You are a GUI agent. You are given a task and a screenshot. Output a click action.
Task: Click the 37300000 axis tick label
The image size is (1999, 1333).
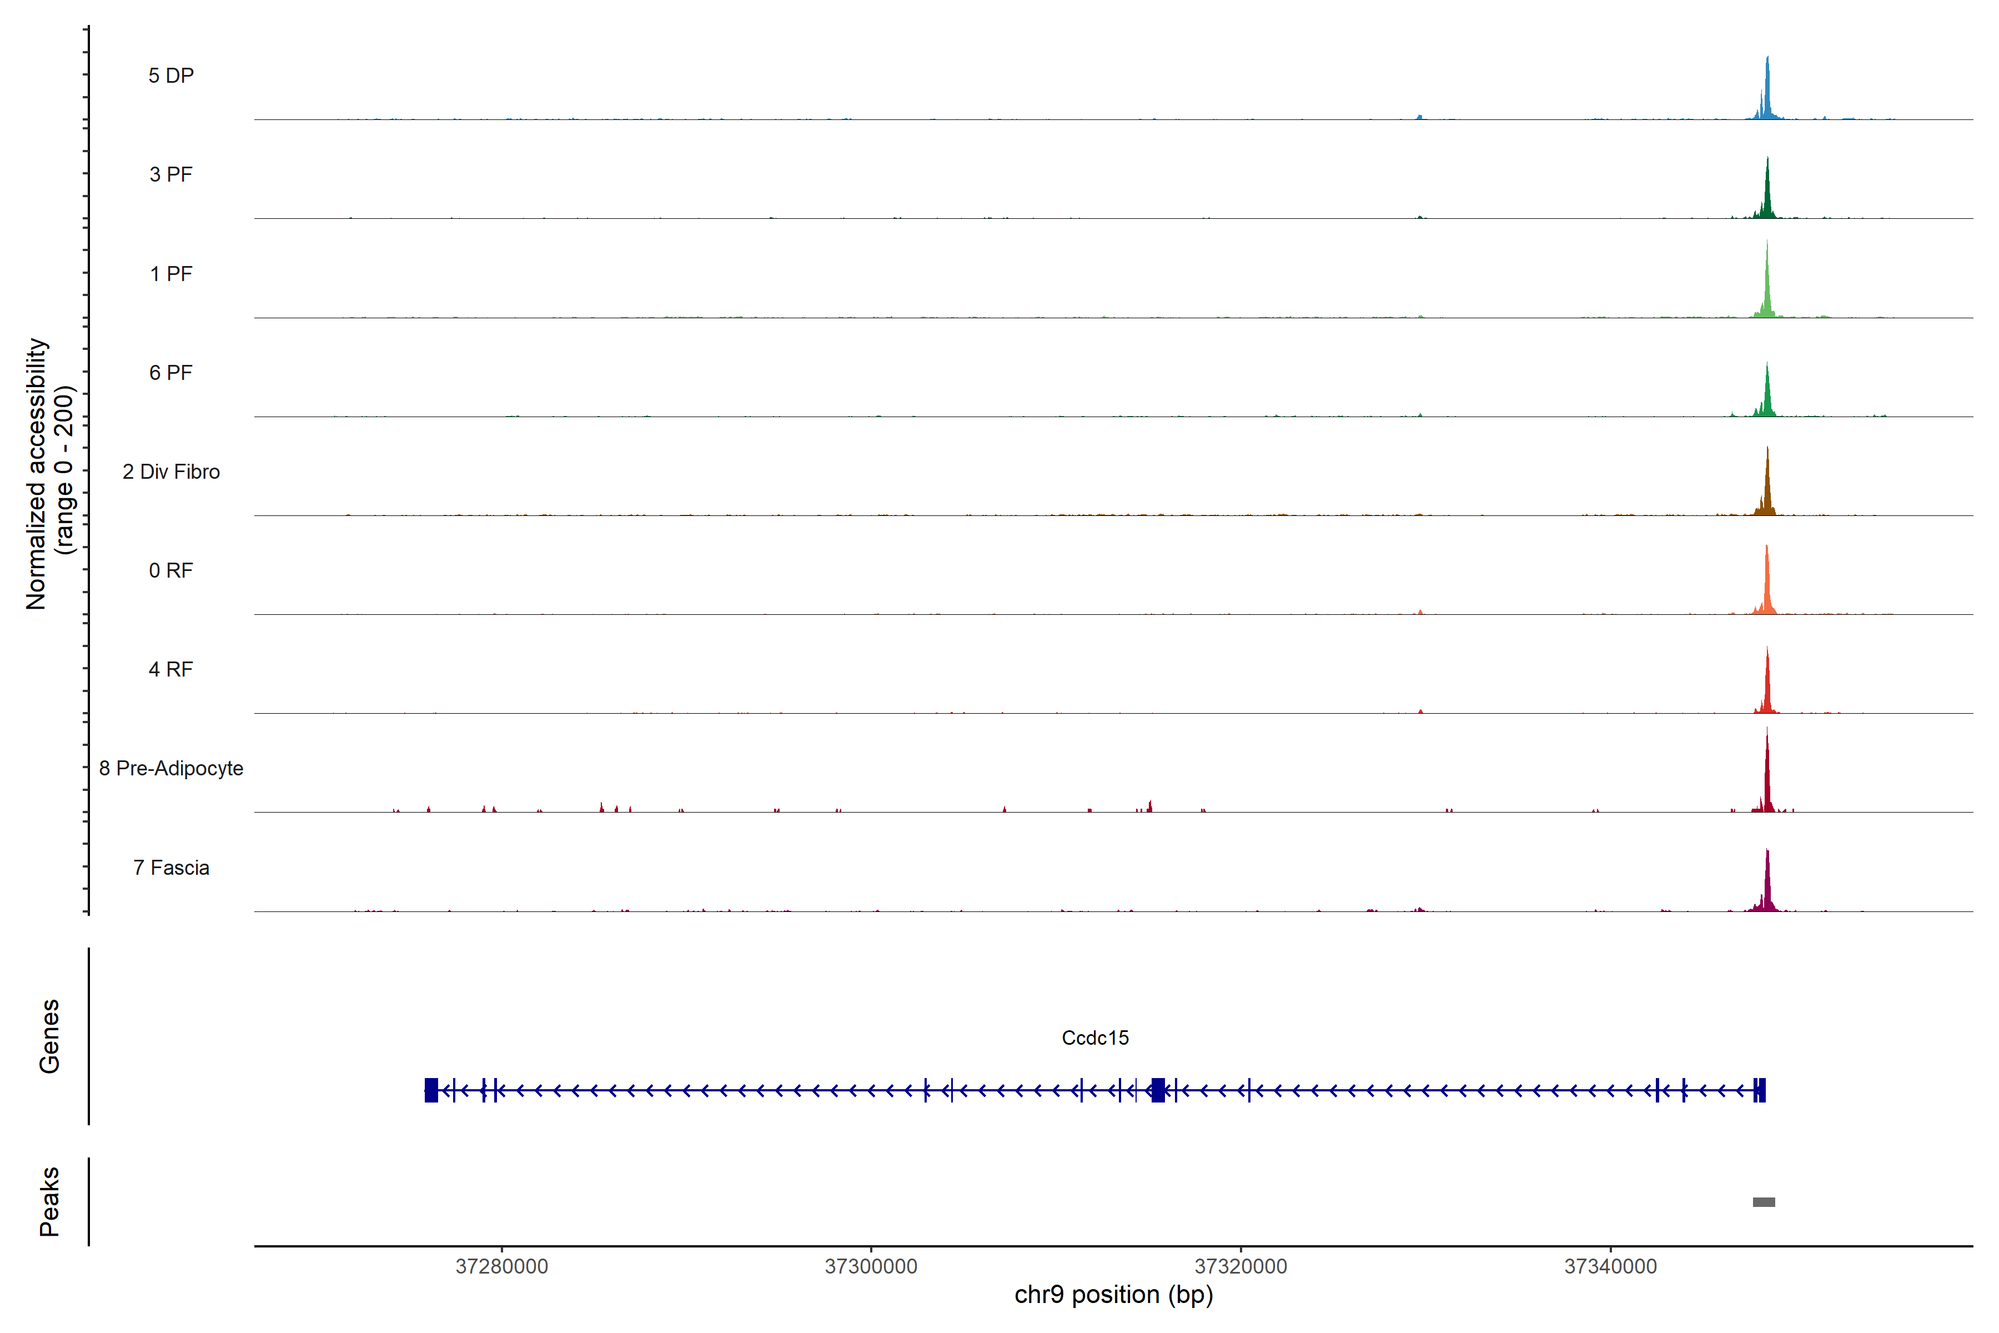[871, 1266]
